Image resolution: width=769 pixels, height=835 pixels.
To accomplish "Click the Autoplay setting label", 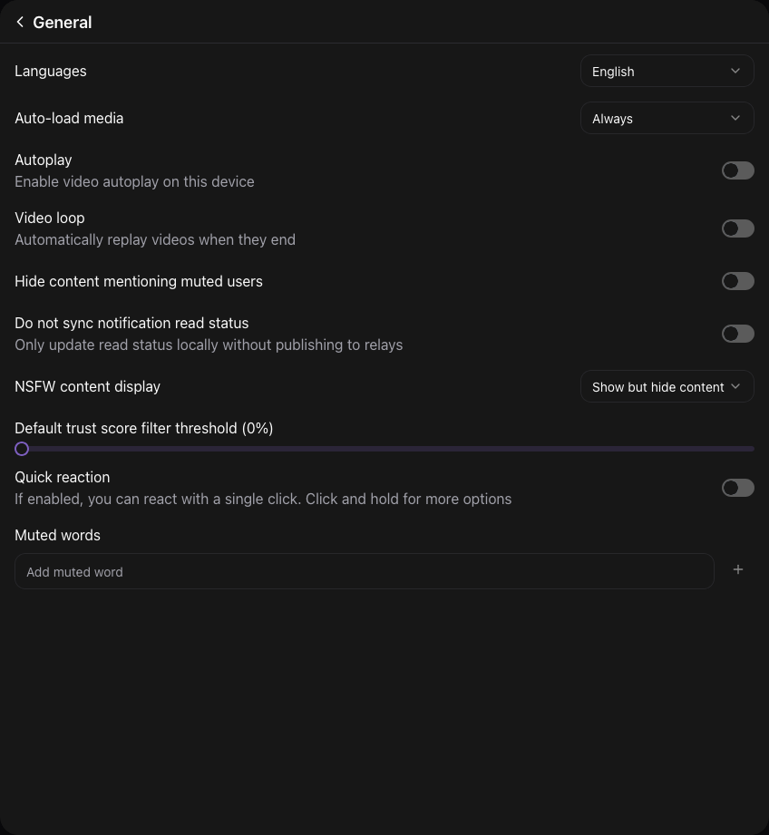I will click(x=44, y=160).
